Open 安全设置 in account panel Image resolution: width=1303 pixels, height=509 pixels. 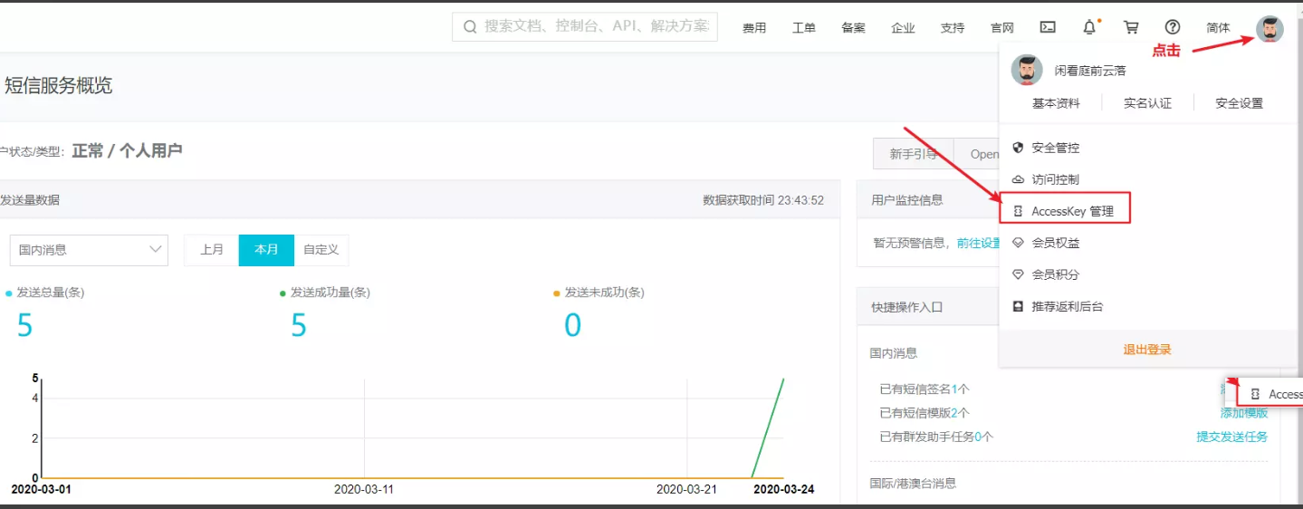(1239, 103)
